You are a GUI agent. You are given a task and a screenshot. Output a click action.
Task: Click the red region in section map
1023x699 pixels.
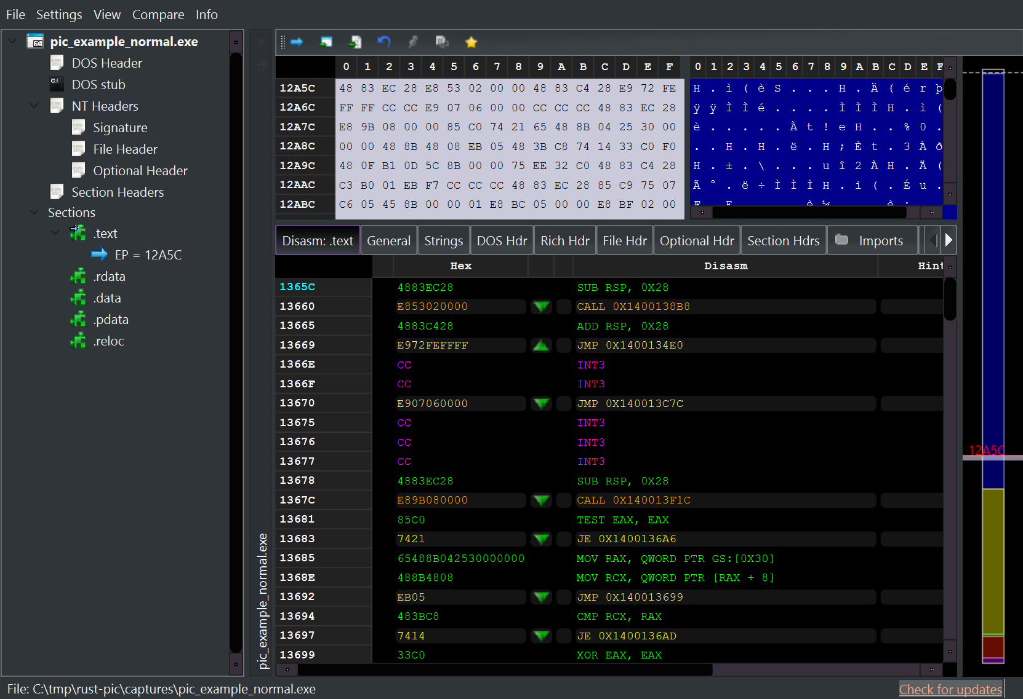[993, 647]
